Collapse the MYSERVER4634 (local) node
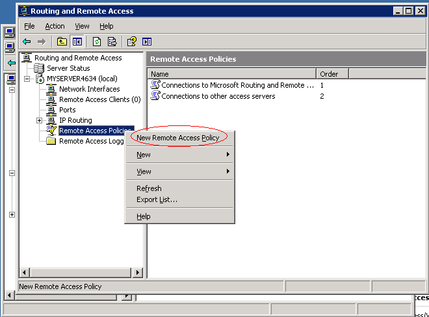Image resolution: width=429 pixels, height=317 pixels. tap(27, 79)
